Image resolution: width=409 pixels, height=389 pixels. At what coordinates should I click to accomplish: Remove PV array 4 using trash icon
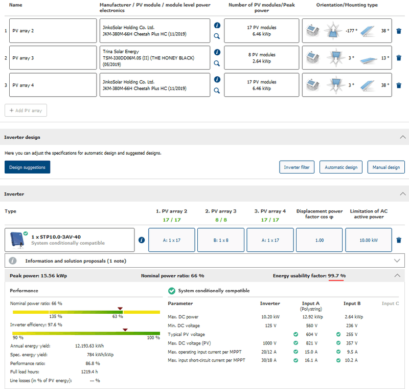399,85
